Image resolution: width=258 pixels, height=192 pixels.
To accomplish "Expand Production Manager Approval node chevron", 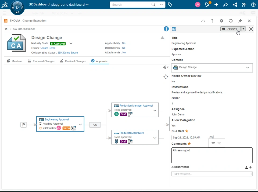I will 155,110.
